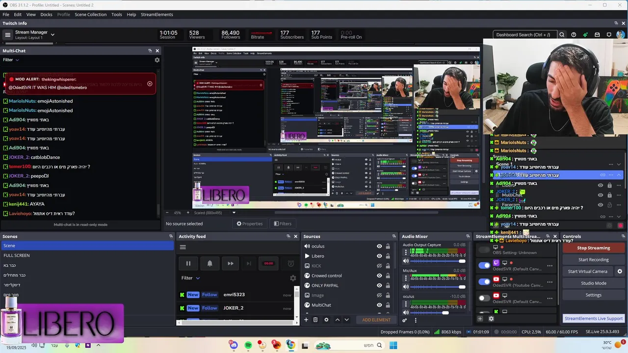Open Twitch destination three-dot menu
The height and width of the screenshot is (353, 628).
[550, 266]
